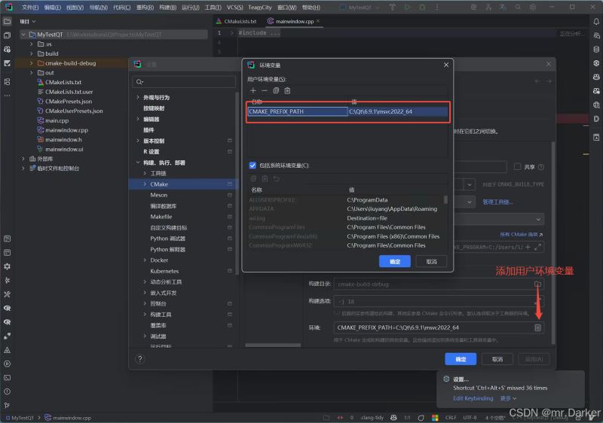The image size is (603, 423).
Task: Expand the Docker settings node
Action: [x=145, y=260]
